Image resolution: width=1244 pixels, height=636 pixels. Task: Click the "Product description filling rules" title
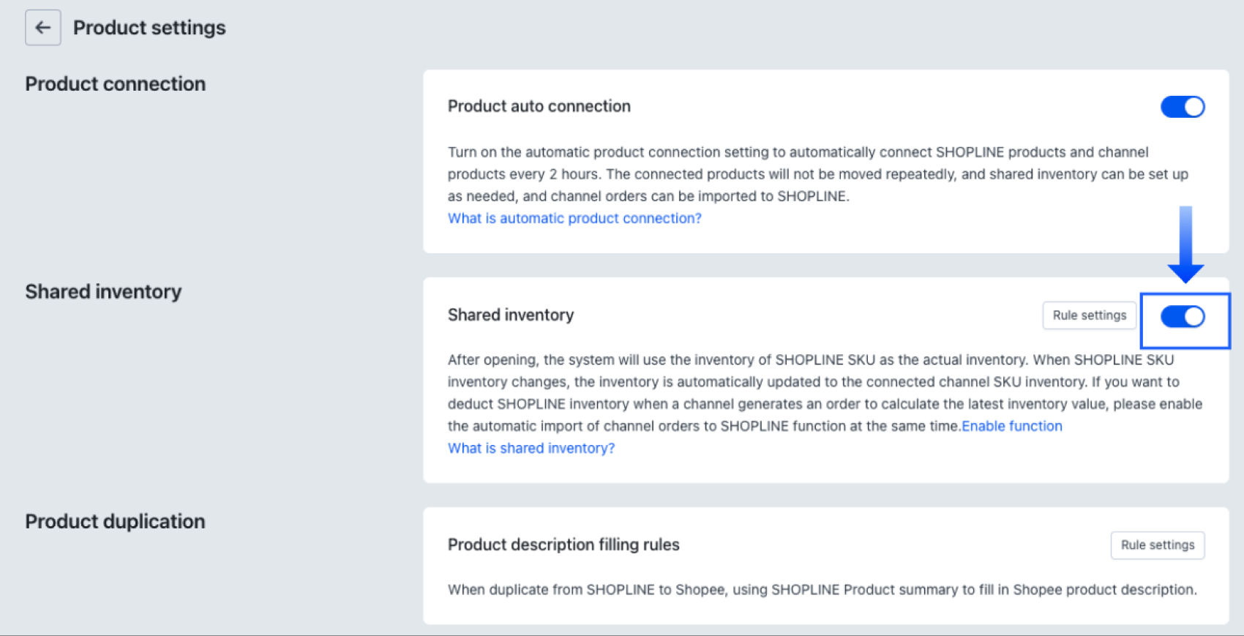tap(563, 545)
